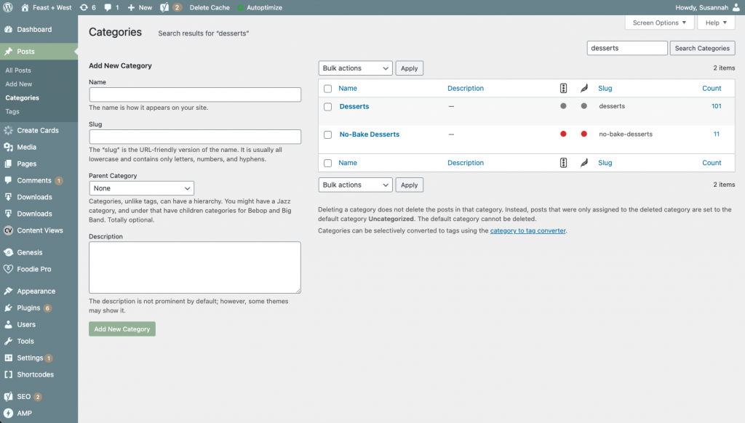Click inside the desserts search field

pos(626,47)
